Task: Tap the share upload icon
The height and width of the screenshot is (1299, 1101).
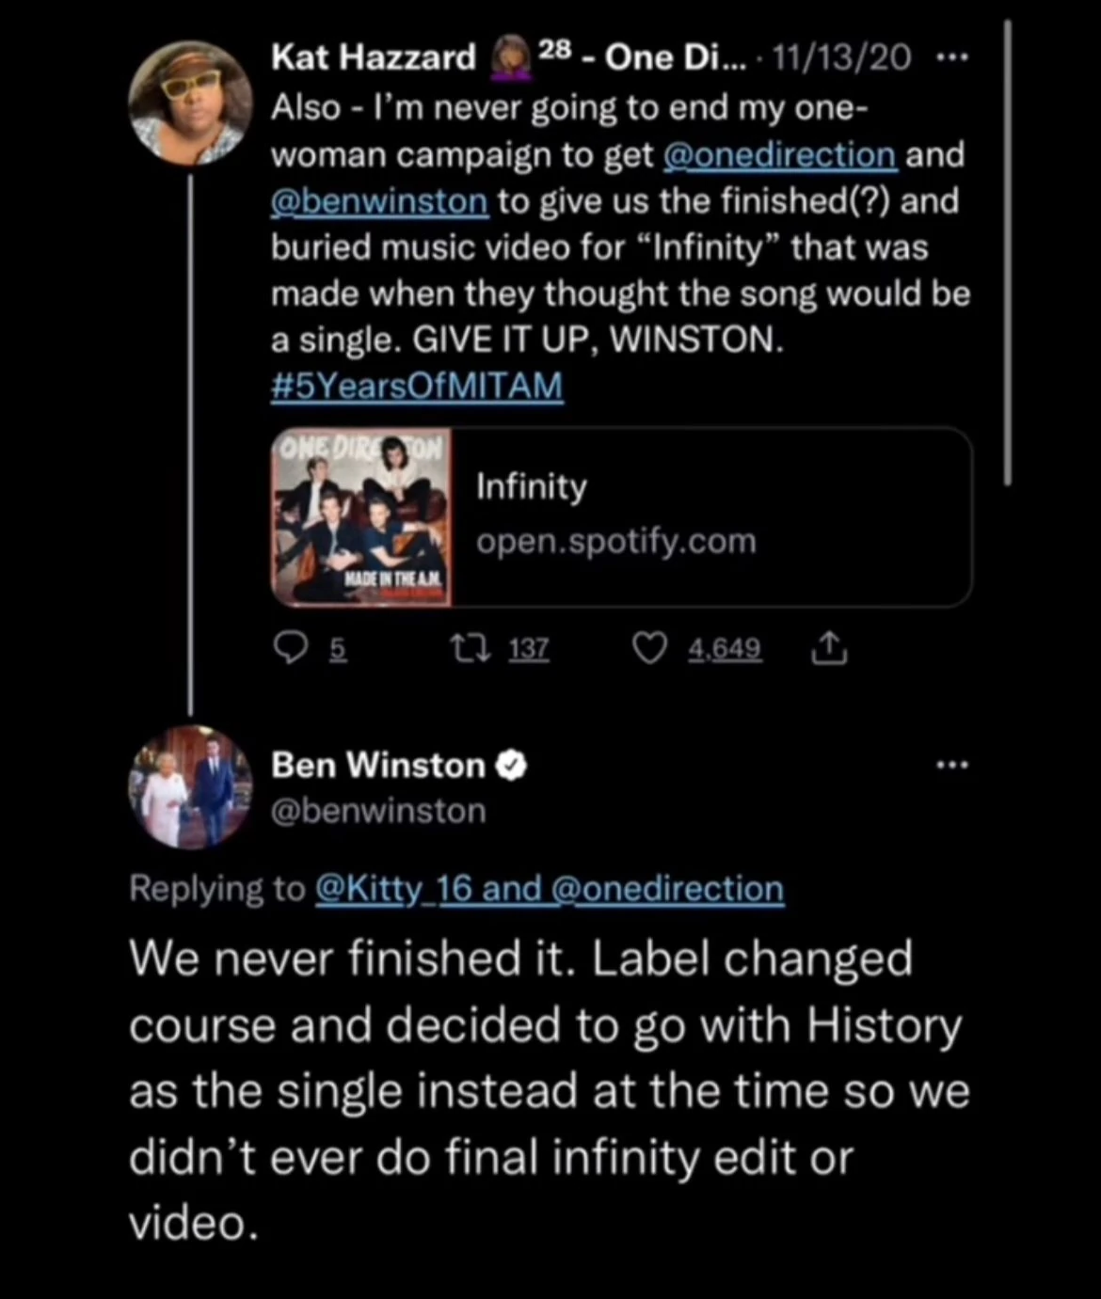Action: coord(828,649)
